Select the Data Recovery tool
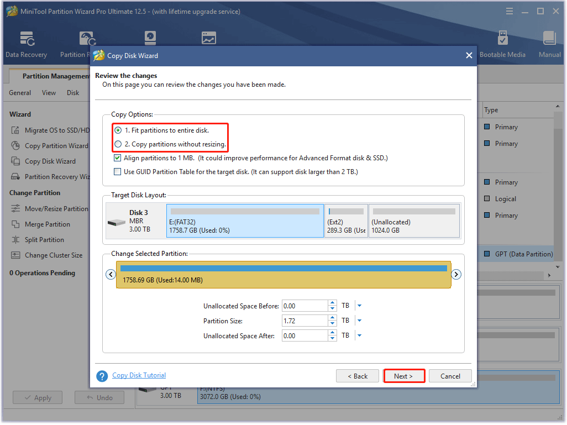Screen dimensions: 567x425 (x=26, y=43)
